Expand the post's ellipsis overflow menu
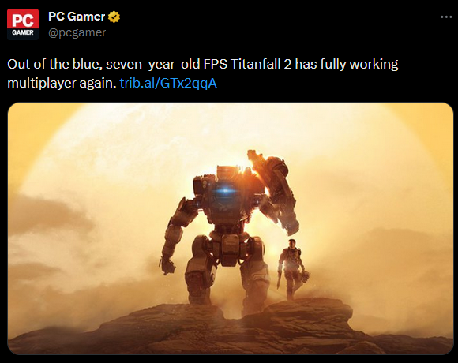458x363 pixels. click(x=446, y=17)
